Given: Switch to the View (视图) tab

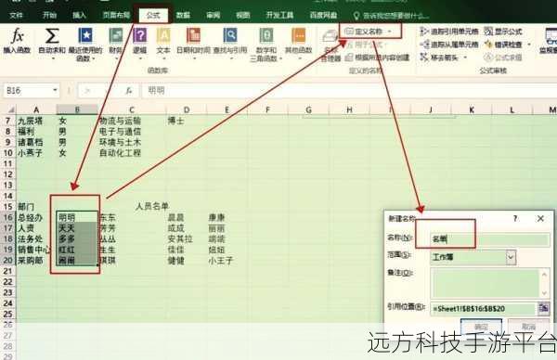Looking at the screenshot, I should (x=243, y=15).
